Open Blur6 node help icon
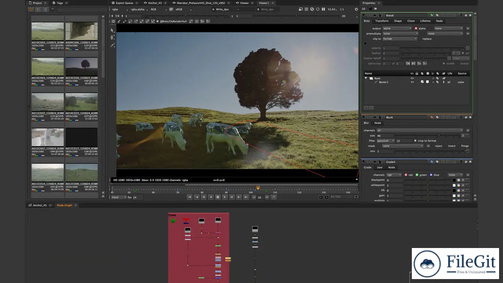This screenshot has width=503, height=283. [x=461, y=117]
